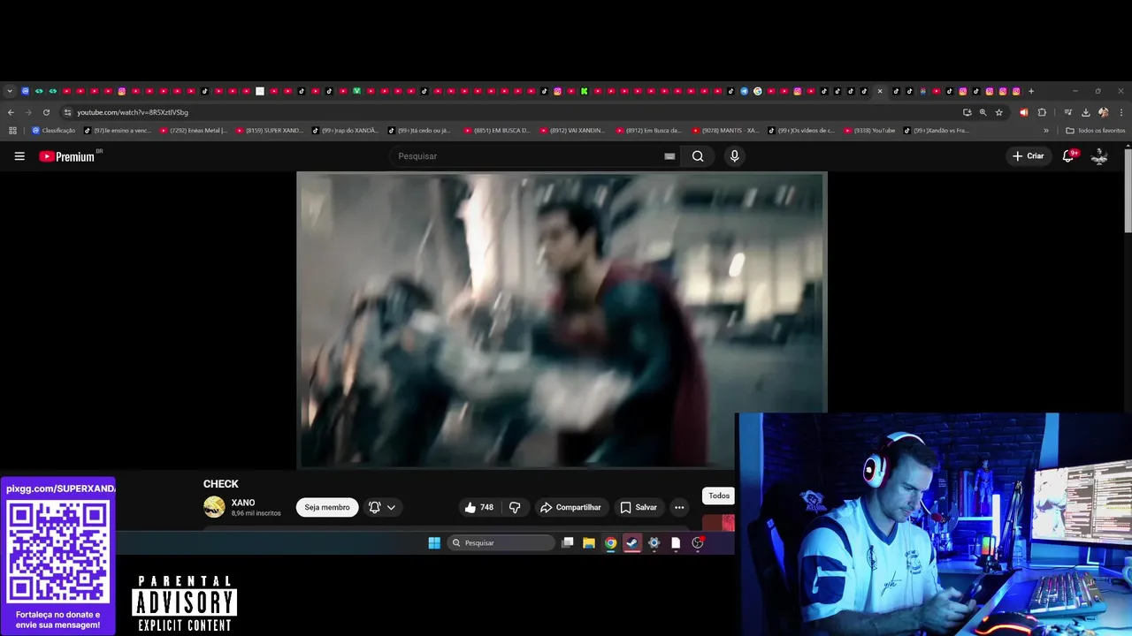This screenshot has height=636, width=1132.
Task: Click the URL address bar
Action: [513, 112]
